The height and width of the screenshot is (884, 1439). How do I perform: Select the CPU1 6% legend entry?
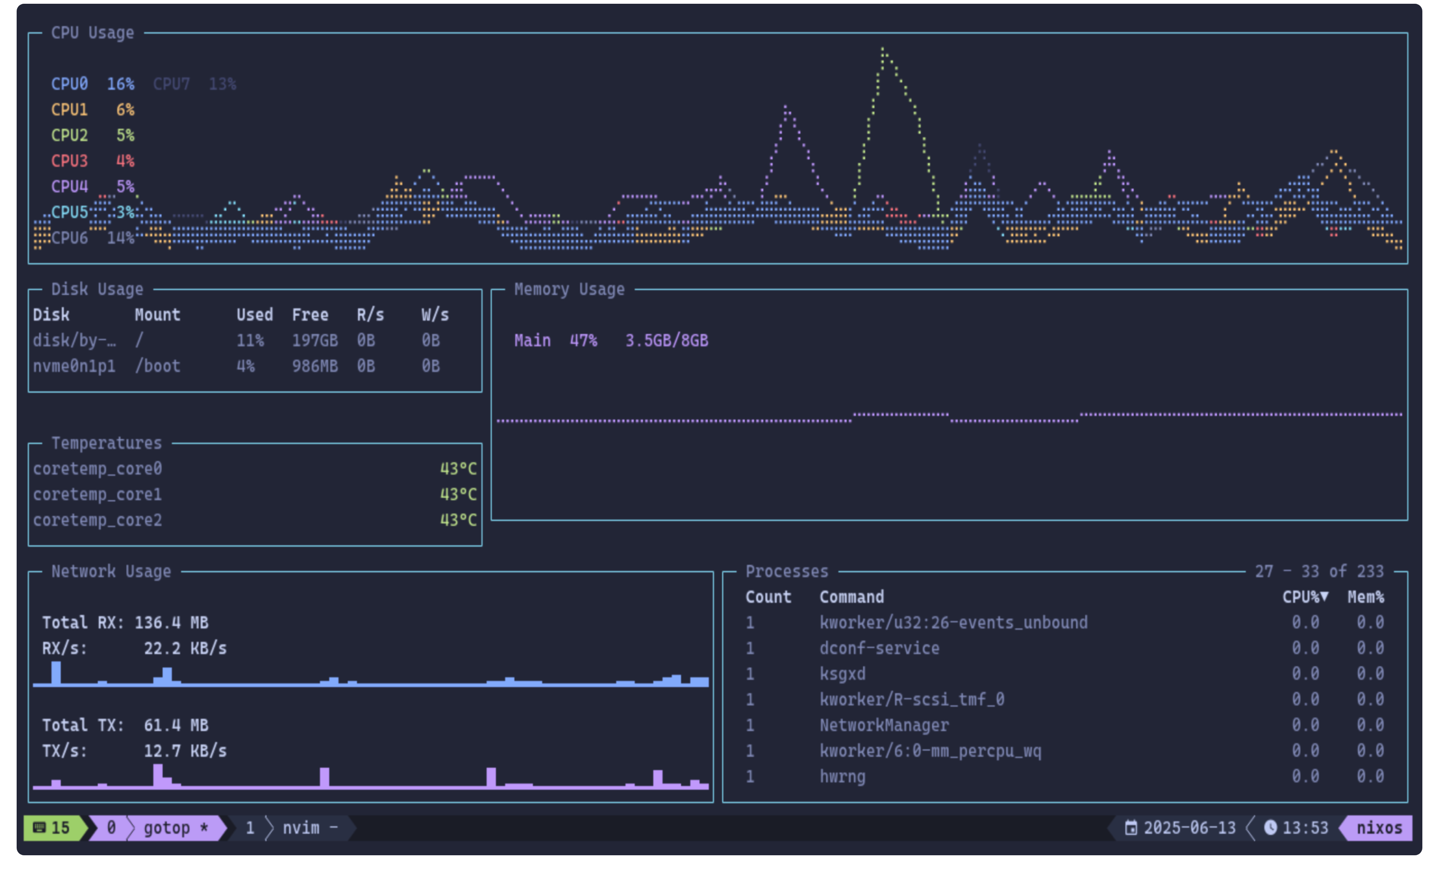[93, 110]
